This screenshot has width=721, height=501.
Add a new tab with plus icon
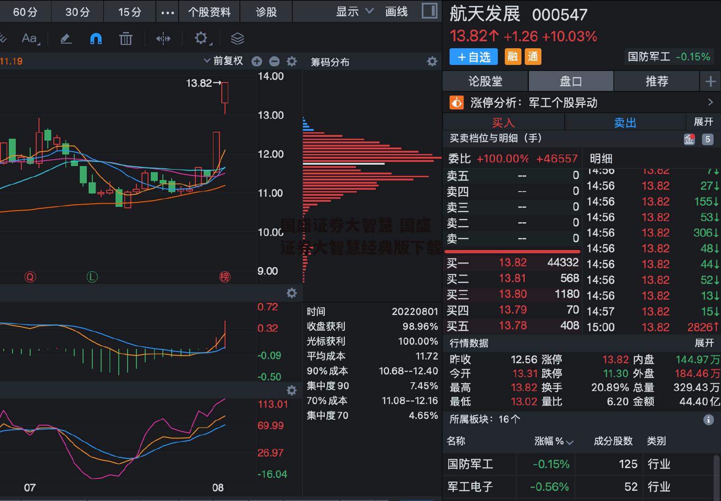710,82
